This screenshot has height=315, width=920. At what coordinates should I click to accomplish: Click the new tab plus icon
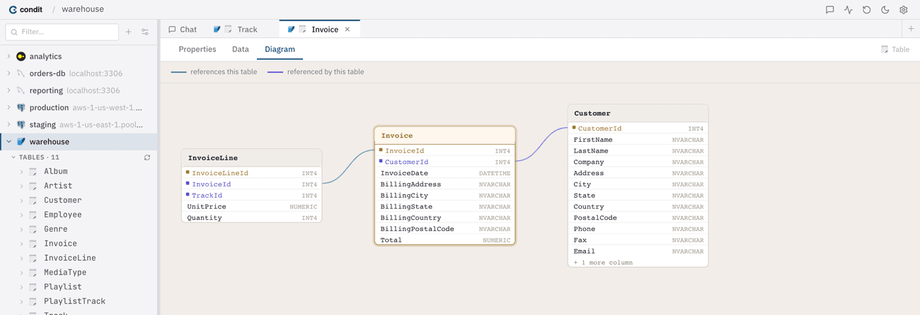click(911, 29)
